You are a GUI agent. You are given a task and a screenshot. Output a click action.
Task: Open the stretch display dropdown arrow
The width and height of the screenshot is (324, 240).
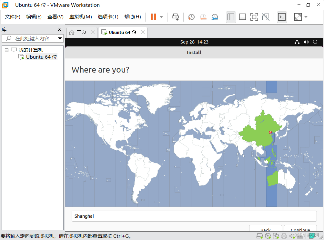tap(306, 17)
